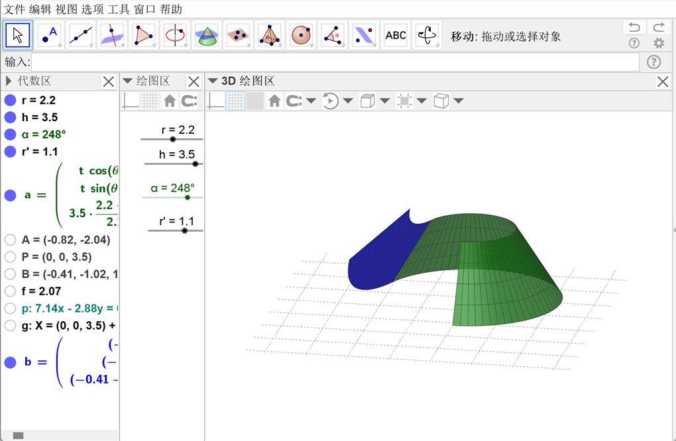Click the Undo arrow button

point(634,27)
